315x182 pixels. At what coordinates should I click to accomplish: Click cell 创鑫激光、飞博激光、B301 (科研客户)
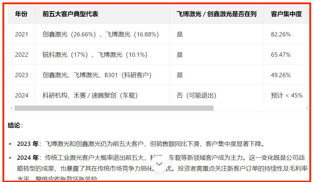point(97,75)
